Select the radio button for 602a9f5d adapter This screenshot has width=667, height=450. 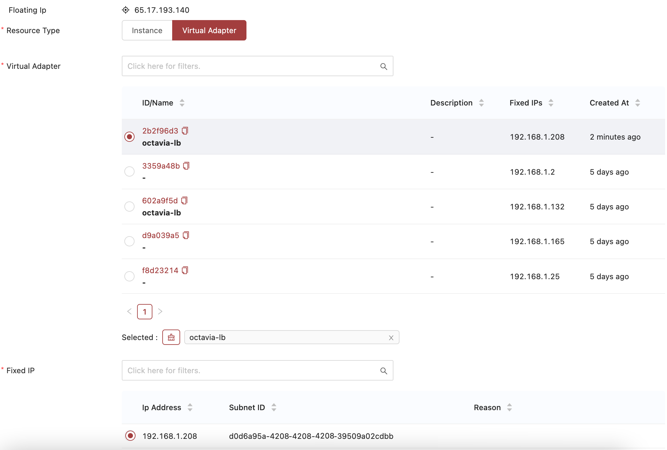pos(129,207)
